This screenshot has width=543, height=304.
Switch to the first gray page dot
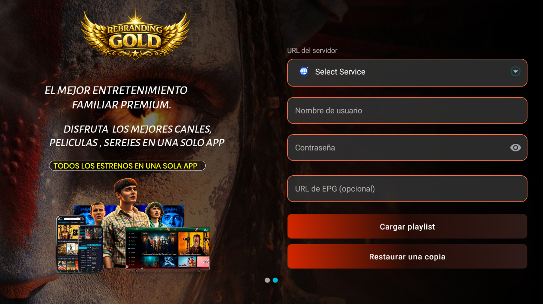pos(267,280)
